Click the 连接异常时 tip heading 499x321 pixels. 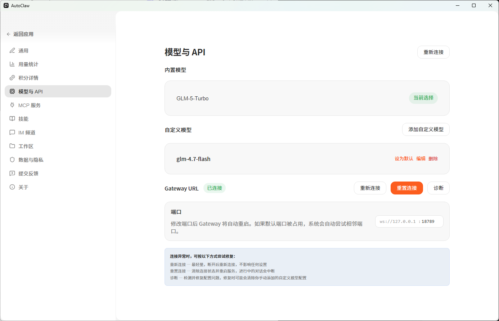coord(203,256)
